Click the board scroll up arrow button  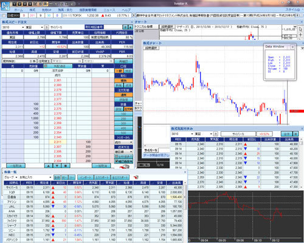49,166
